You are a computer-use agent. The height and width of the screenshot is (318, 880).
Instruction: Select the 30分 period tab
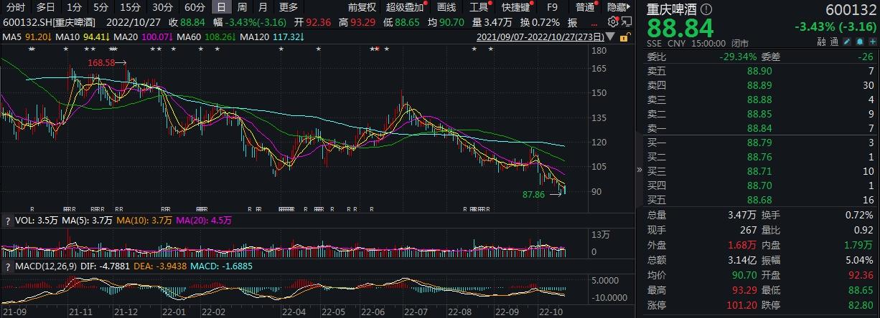(162, 7)
